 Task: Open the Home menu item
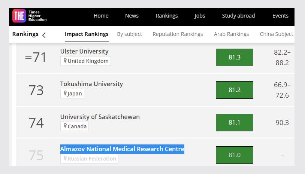coord(101,16)
